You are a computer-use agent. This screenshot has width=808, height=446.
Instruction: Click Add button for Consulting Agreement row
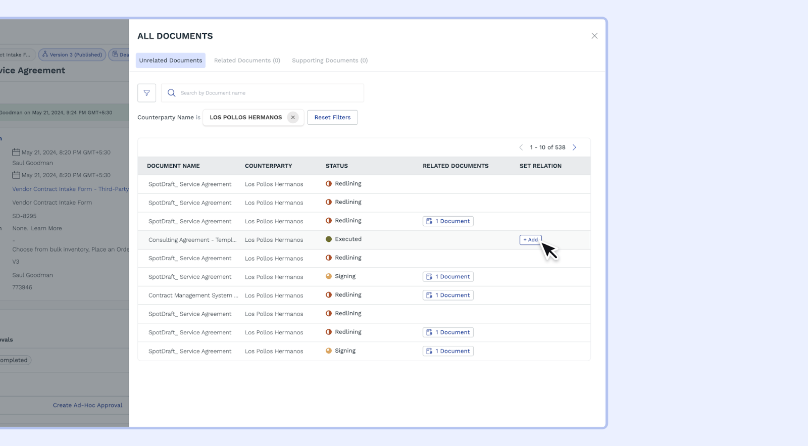[x=530, y=240]
